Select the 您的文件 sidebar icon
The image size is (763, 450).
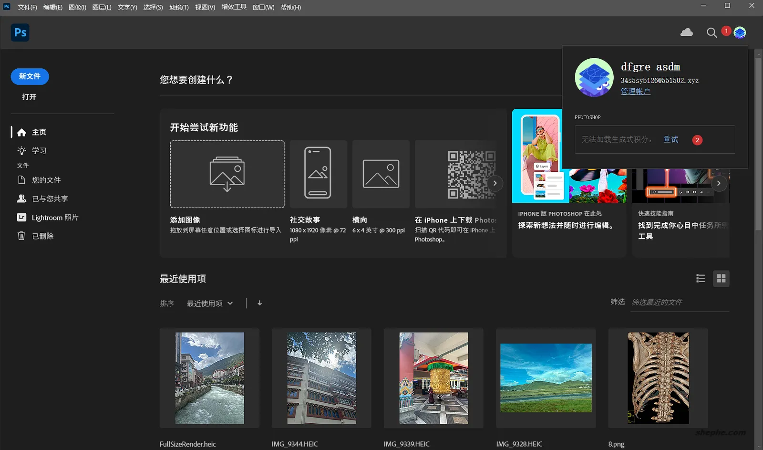[x=21, y=180]
